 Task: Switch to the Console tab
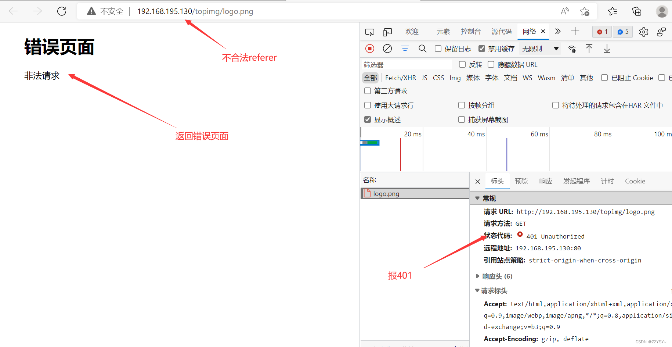[471, 32]
